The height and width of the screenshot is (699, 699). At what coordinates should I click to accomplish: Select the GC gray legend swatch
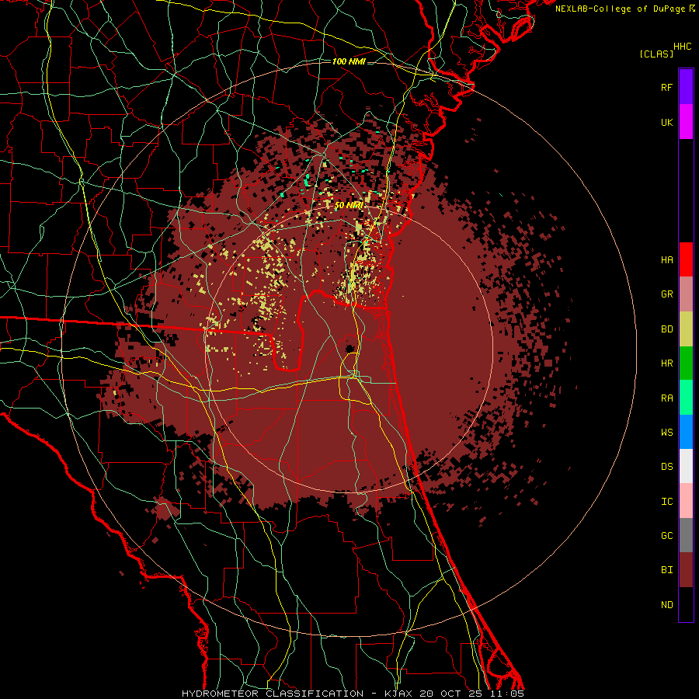pos(686,535)
